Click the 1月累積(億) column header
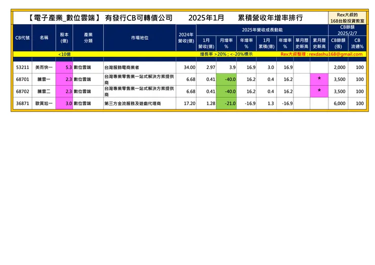The height and width of the screenshot is (265, 375). [267, 43]
